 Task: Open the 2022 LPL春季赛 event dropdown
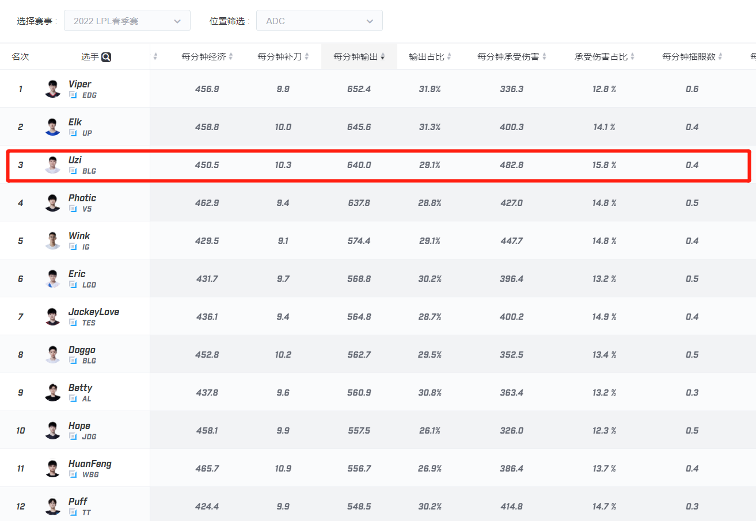tap(127, 21)
